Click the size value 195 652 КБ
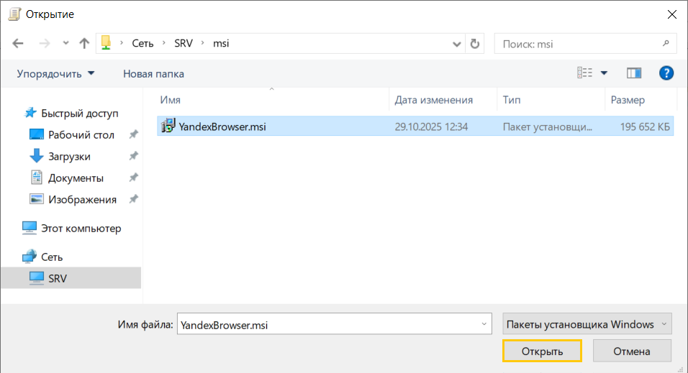688x373 pixels. point(645,126)
